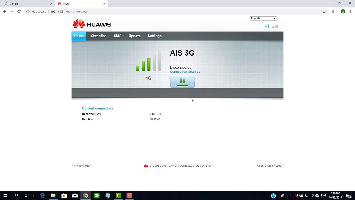Launch Microsoft Edge from the taskbar
This screenshot has height=200, width=355.
(x=42, y=196)
